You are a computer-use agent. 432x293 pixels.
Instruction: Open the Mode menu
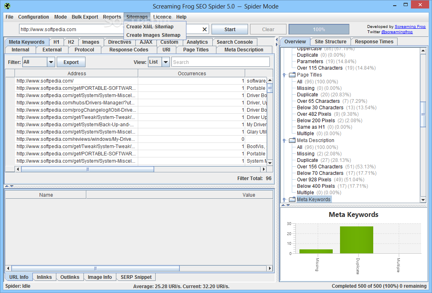point(60,17)
